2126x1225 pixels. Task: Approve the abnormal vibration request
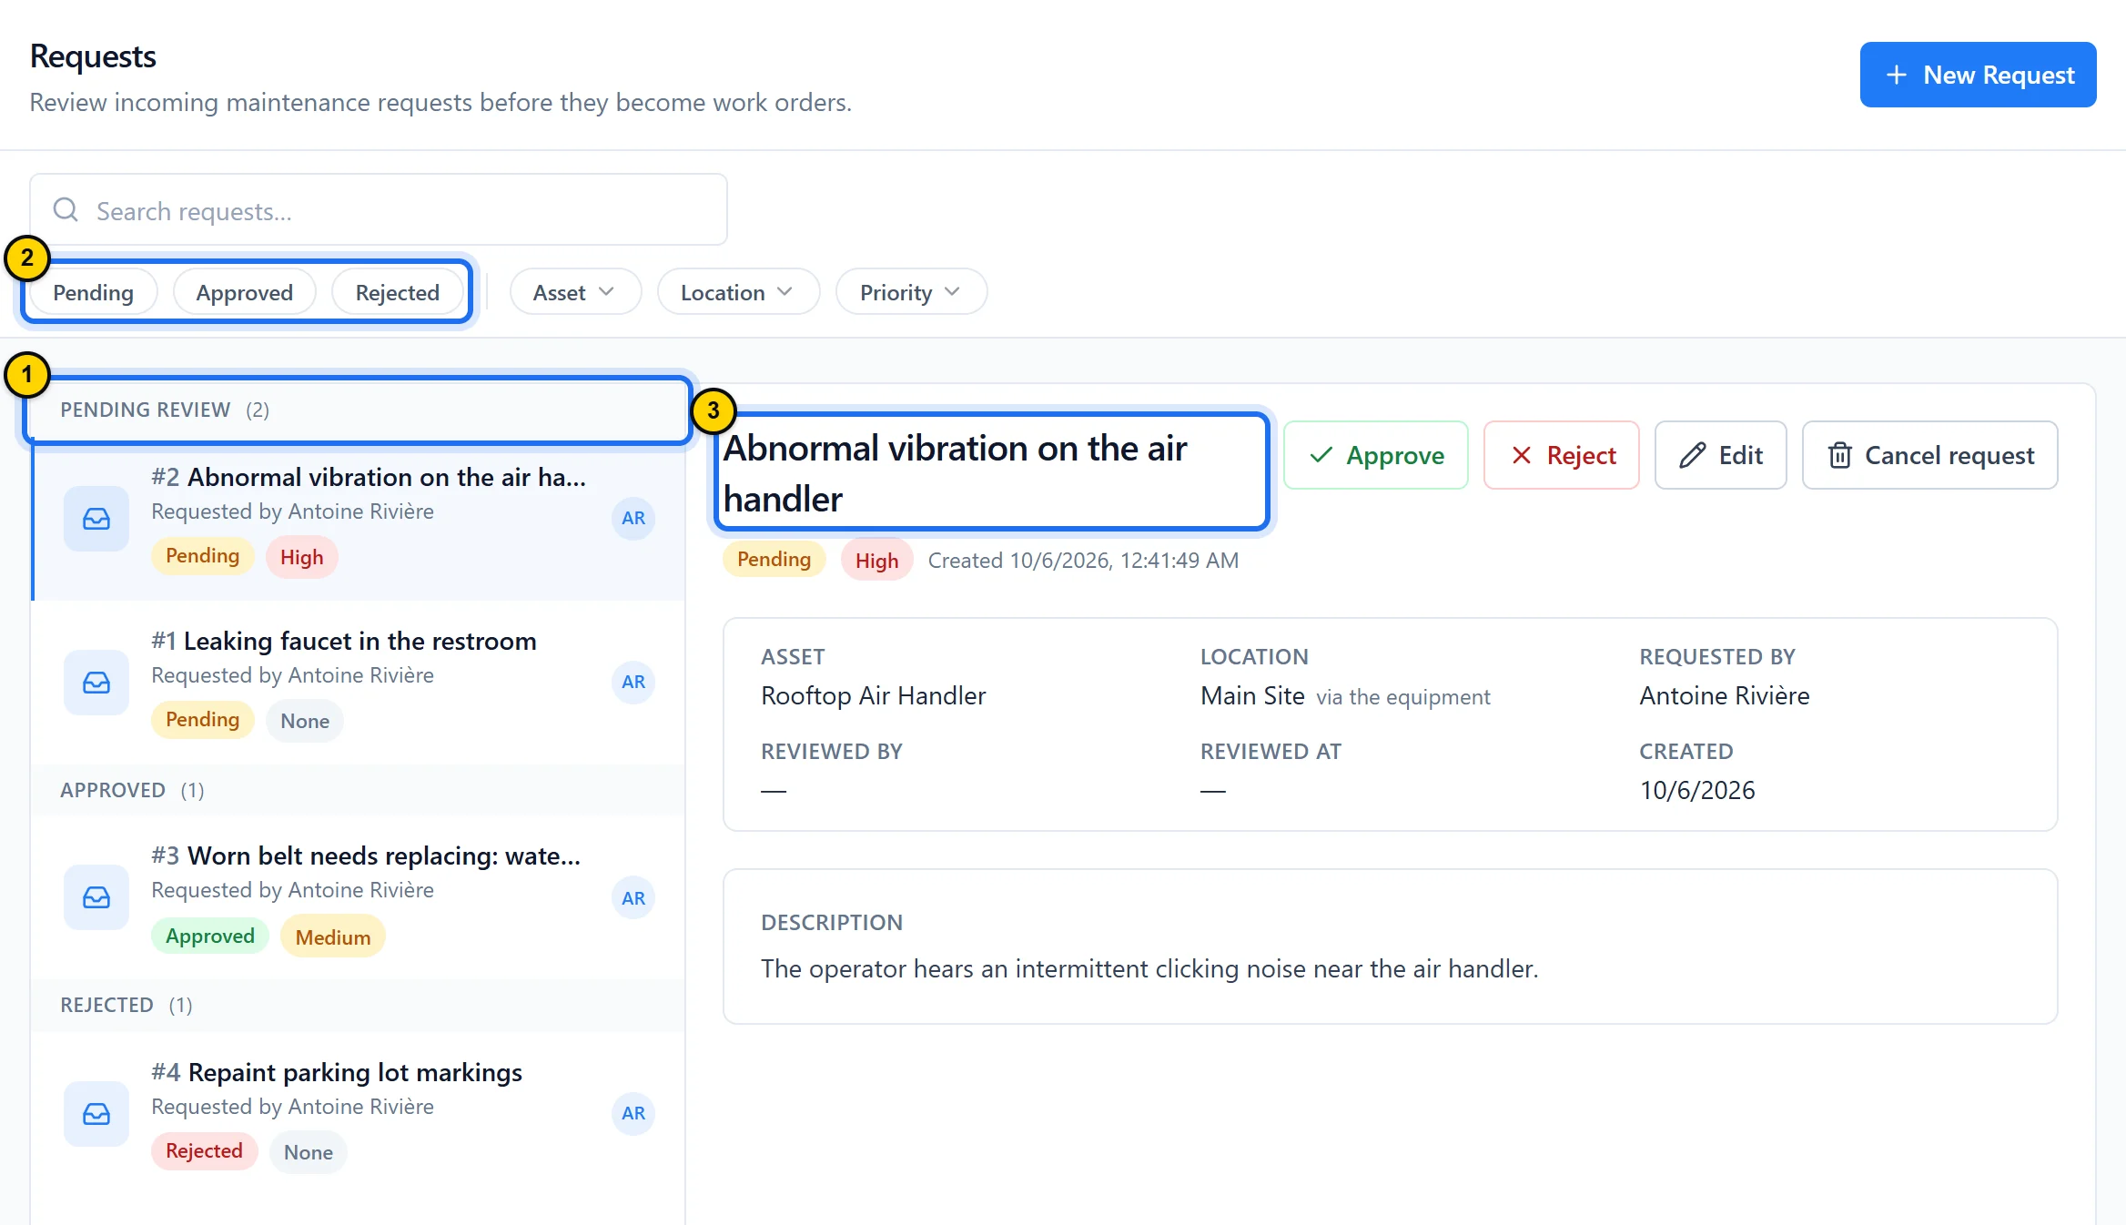coord(1376,455)
